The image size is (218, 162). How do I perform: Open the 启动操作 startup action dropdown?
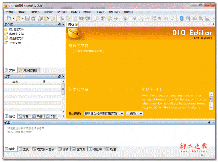104,114
